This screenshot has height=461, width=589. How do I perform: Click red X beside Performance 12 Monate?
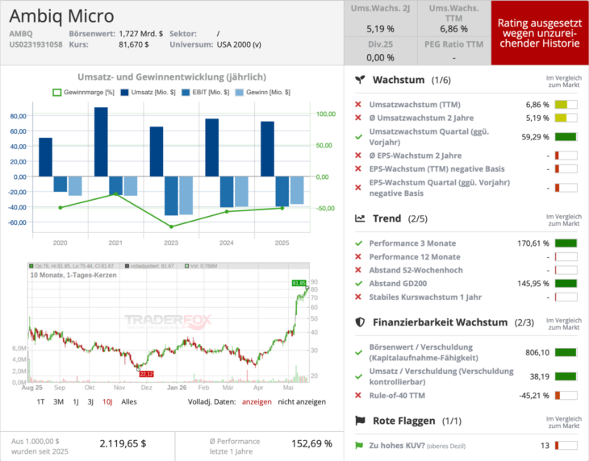point(358,256)
